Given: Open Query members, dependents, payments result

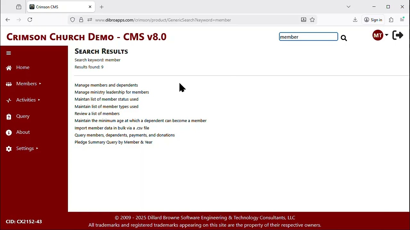Looking at the screenshot, I should (x=125, y=135).
